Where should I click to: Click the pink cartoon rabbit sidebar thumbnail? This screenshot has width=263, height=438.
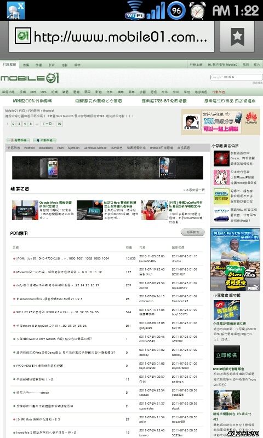[x=221, y=177]
